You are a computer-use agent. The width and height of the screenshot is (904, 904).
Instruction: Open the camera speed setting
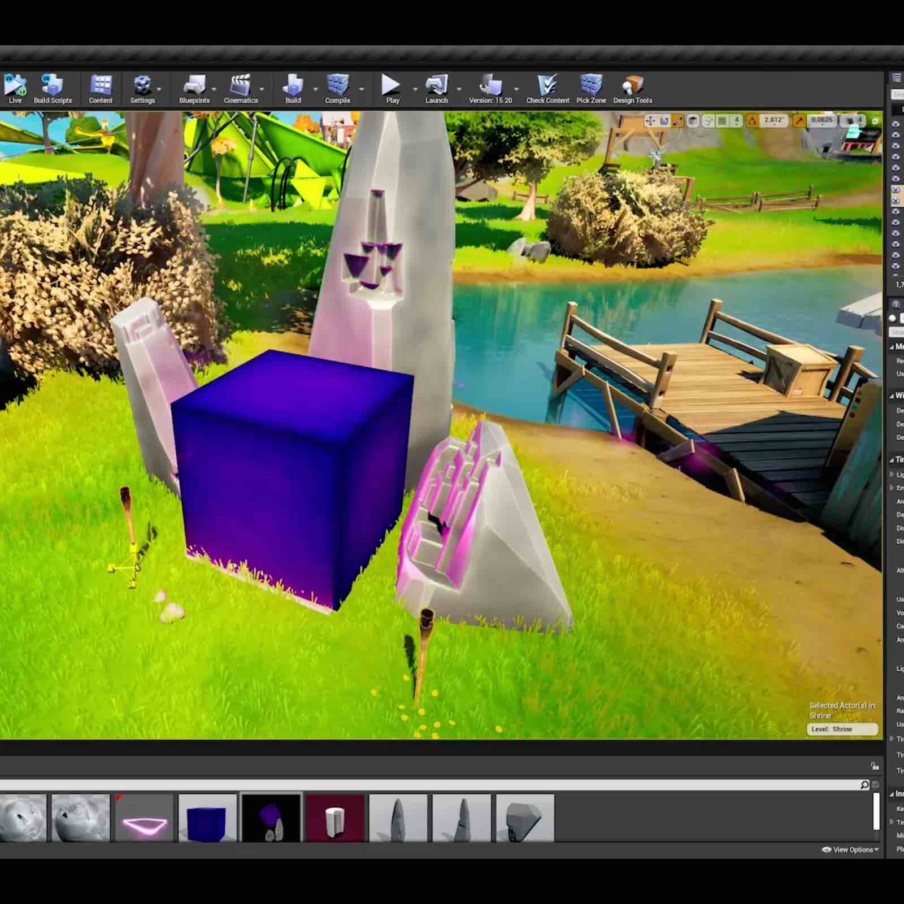point(853,121)
